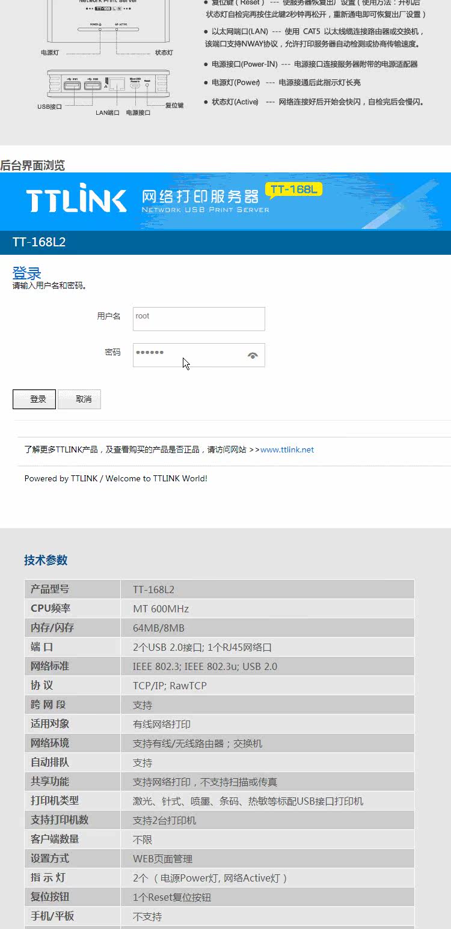Click the TT-168L2 title bar text
451x929 pixels.
tap(39, 242)
